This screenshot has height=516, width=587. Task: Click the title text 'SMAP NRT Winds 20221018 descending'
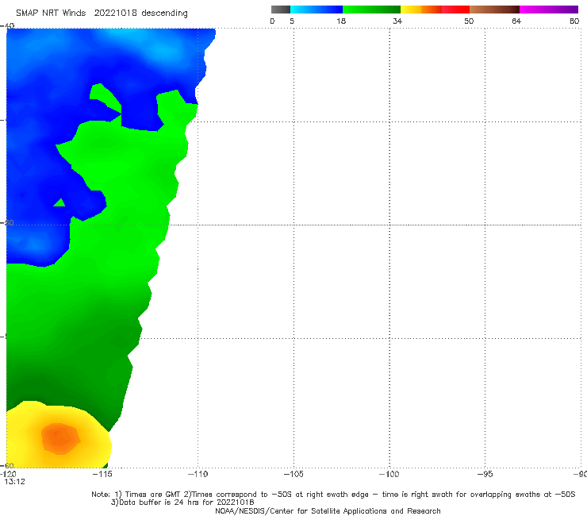coord(102,13)
